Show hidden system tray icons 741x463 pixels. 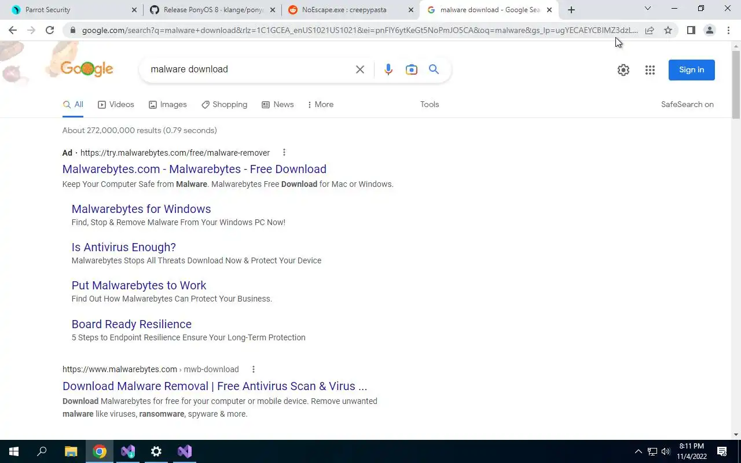coord(639,451)
